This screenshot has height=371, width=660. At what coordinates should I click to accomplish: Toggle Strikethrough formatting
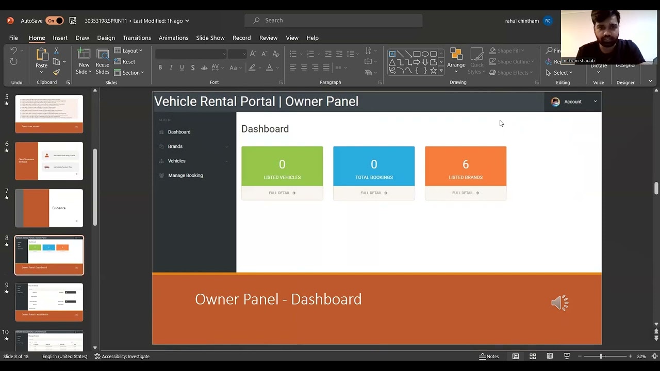coord(204,68)
